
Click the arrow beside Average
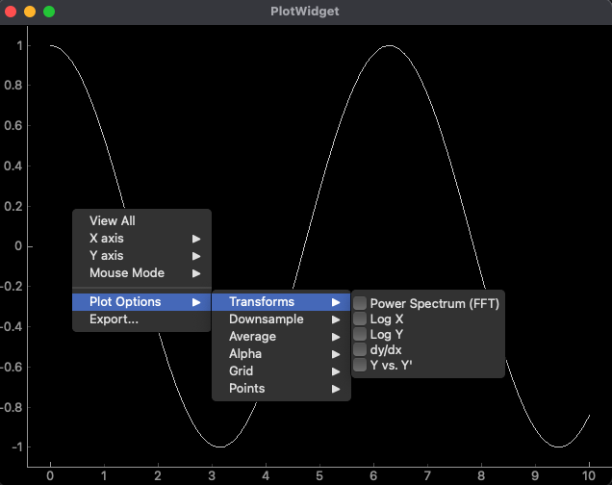[x=336, y=337]
